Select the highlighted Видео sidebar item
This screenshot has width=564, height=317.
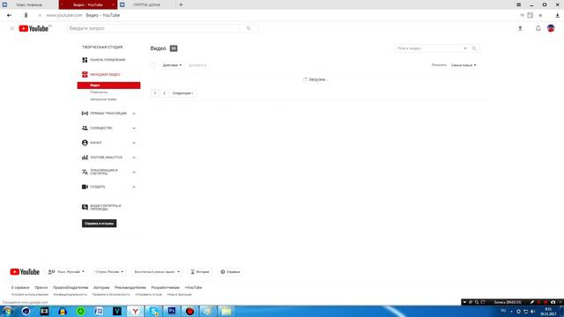point(108,85)
